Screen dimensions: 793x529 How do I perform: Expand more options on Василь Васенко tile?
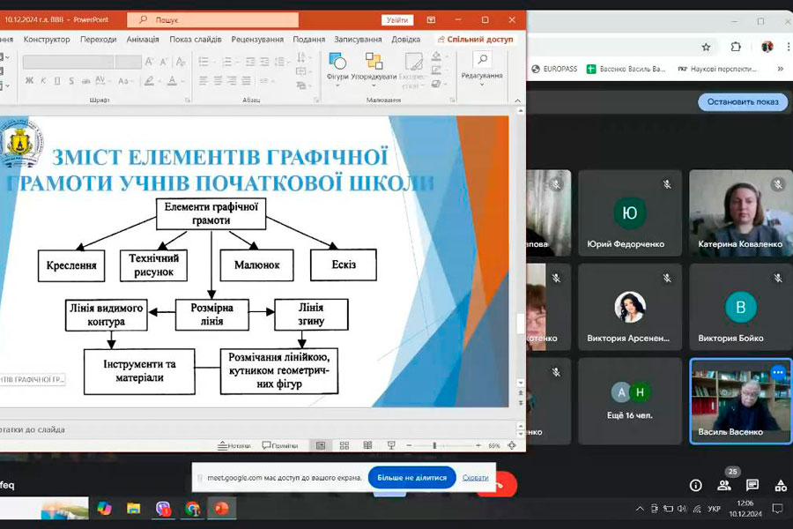777,372
